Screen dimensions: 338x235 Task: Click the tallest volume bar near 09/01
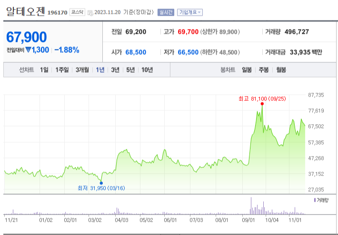point(251,206)
